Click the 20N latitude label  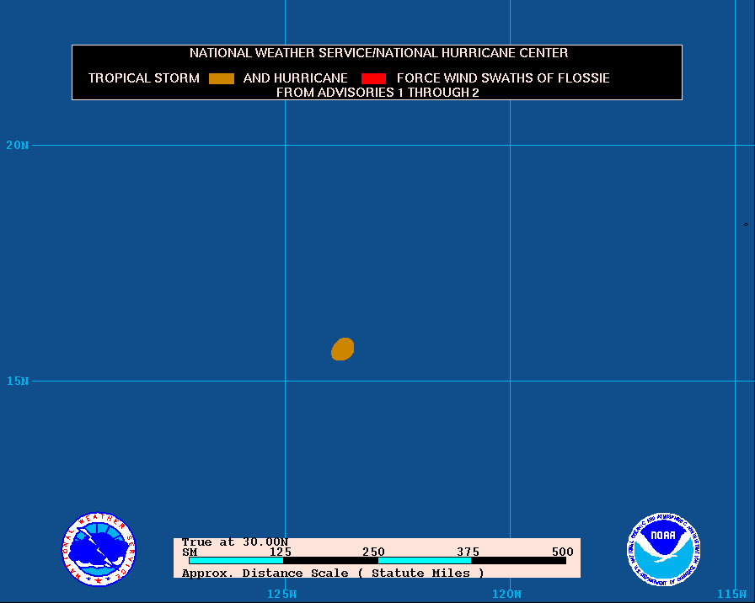tap(18, 146)
